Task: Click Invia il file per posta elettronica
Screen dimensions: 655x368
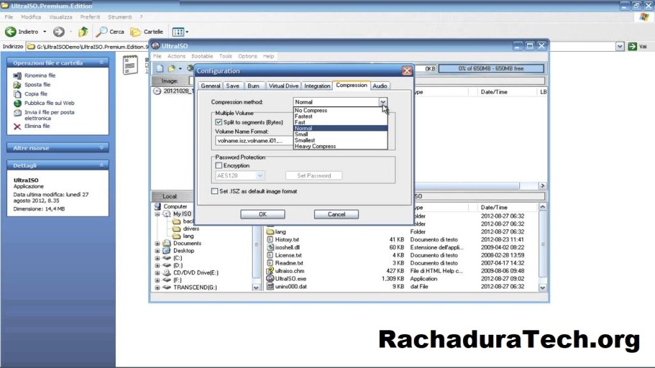Action: pyautogui.click(x=49, y=115)
